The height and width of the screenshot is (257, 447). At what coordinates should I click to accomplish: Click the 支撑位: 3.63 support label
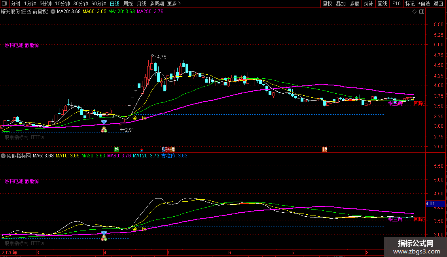(x=174, y=156)
